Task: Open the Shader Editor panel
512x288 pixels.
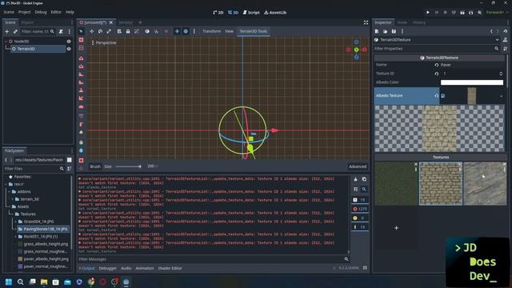Action: pos(170,268)
